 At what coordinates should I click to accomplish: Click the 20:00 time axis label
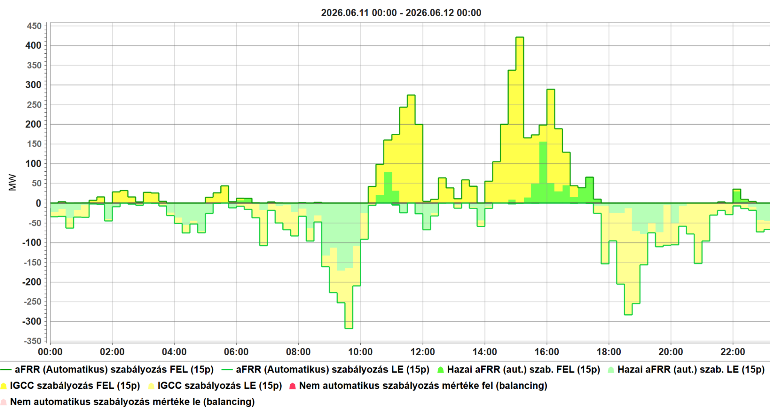point(671,352)
